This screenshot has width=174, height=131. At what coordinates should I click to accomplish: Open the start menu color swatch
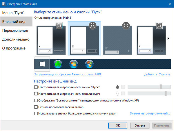pyautogui.click(x=123, y=87)
